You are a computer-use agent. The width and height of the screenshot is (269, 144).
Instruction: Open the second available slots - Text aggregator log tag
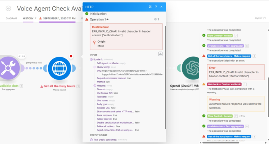tap(225, 126)
